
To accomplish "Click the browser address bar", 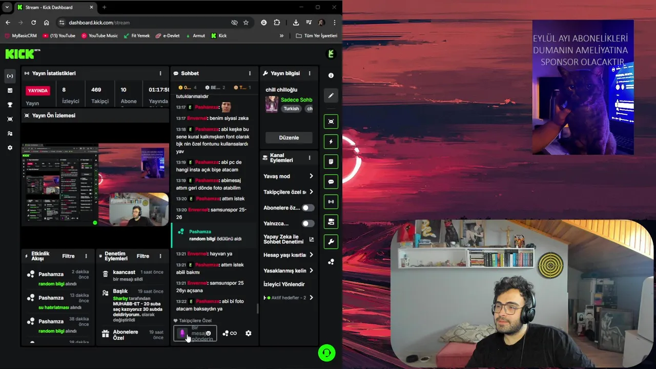I will [149, 23].
